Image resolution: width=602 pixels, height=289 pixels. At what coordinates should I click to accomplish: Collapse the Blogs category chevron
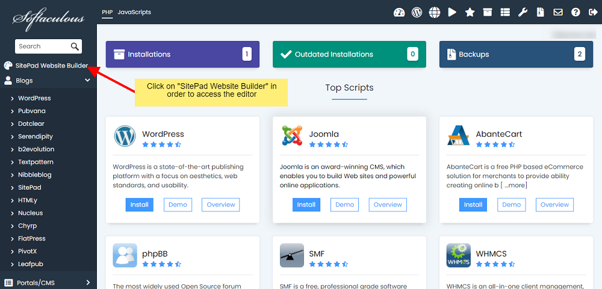(x=87, y=81)
